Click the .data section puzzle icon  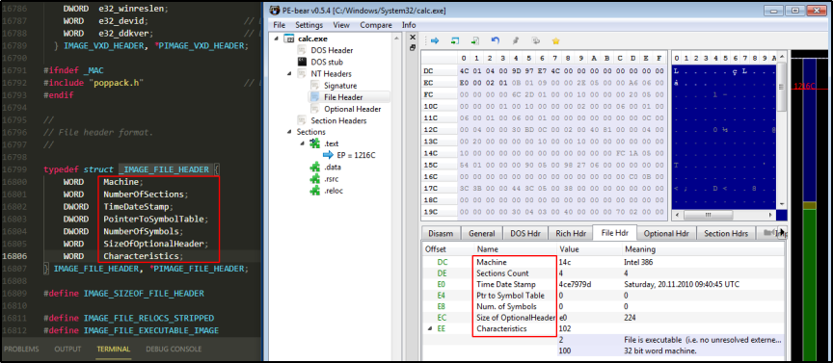click(x=315, y=167)
